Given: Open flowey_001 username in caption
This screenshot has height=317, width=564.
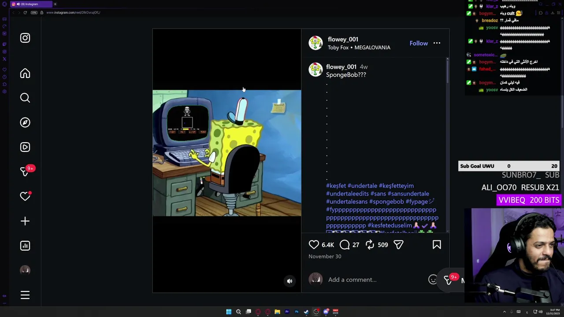Looking at the screenshot, I should [341, 67].
